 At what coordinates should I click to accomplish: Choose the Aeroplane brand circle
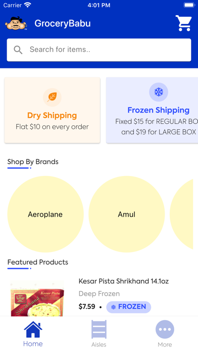point(45,214)
